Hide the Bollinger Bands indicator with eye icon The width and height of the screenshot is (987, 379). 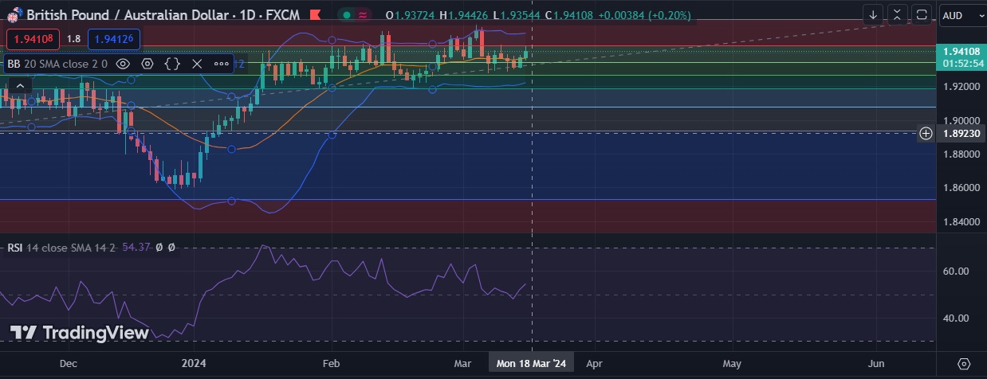pos(123,64)
